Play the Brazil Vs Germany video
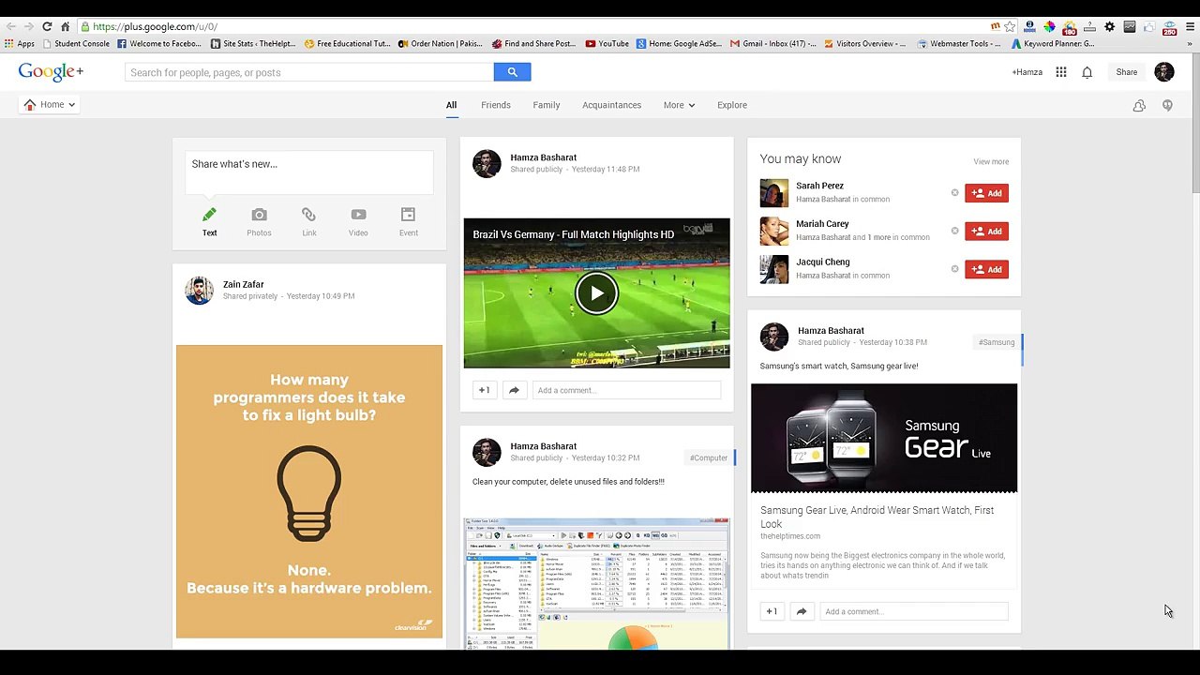 click(x=596, y=293)
